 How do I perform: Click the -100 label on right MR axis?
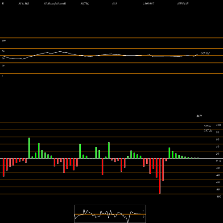click(x=219, y=197)
